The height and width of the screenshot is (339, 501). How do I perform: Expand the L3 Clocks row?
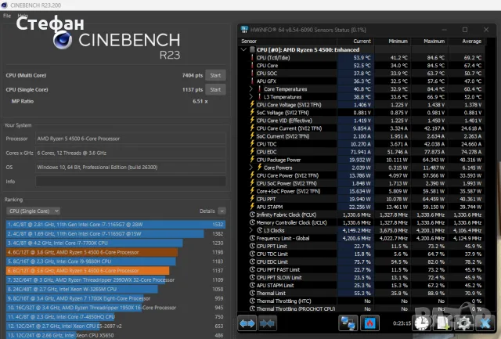coord(251,230)
